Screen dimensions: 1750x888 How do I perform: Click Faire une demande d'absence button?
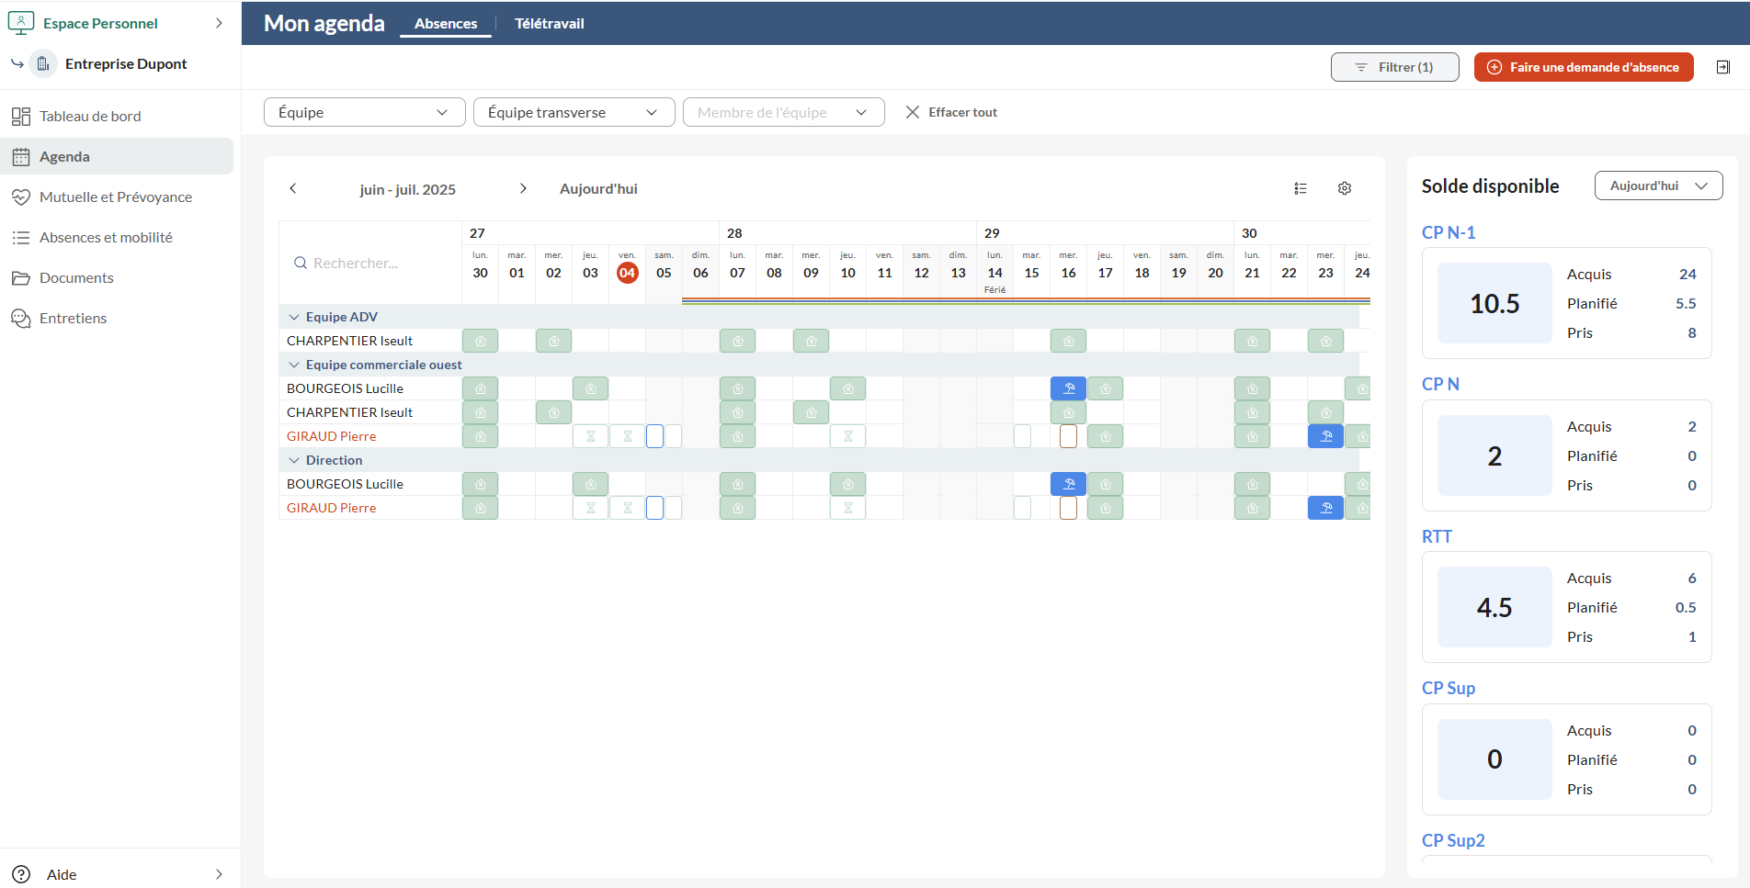click(1584, 67)
